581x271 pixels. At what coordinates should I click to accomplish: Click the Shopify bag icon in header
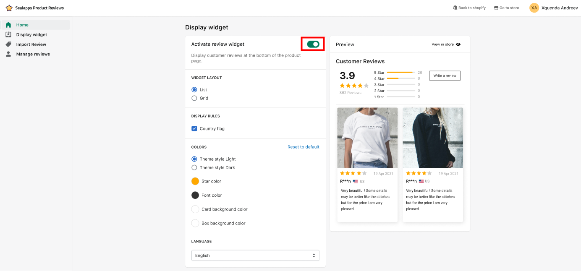(455, 8)
